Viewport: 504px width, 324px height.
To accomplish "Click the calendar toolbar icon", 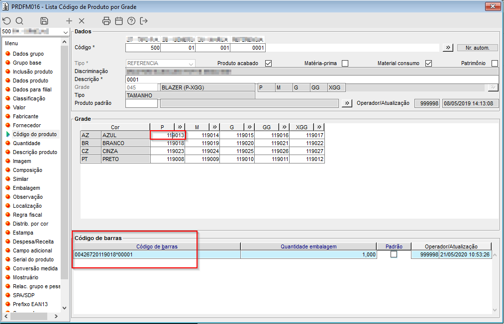I will pos(119,21).
